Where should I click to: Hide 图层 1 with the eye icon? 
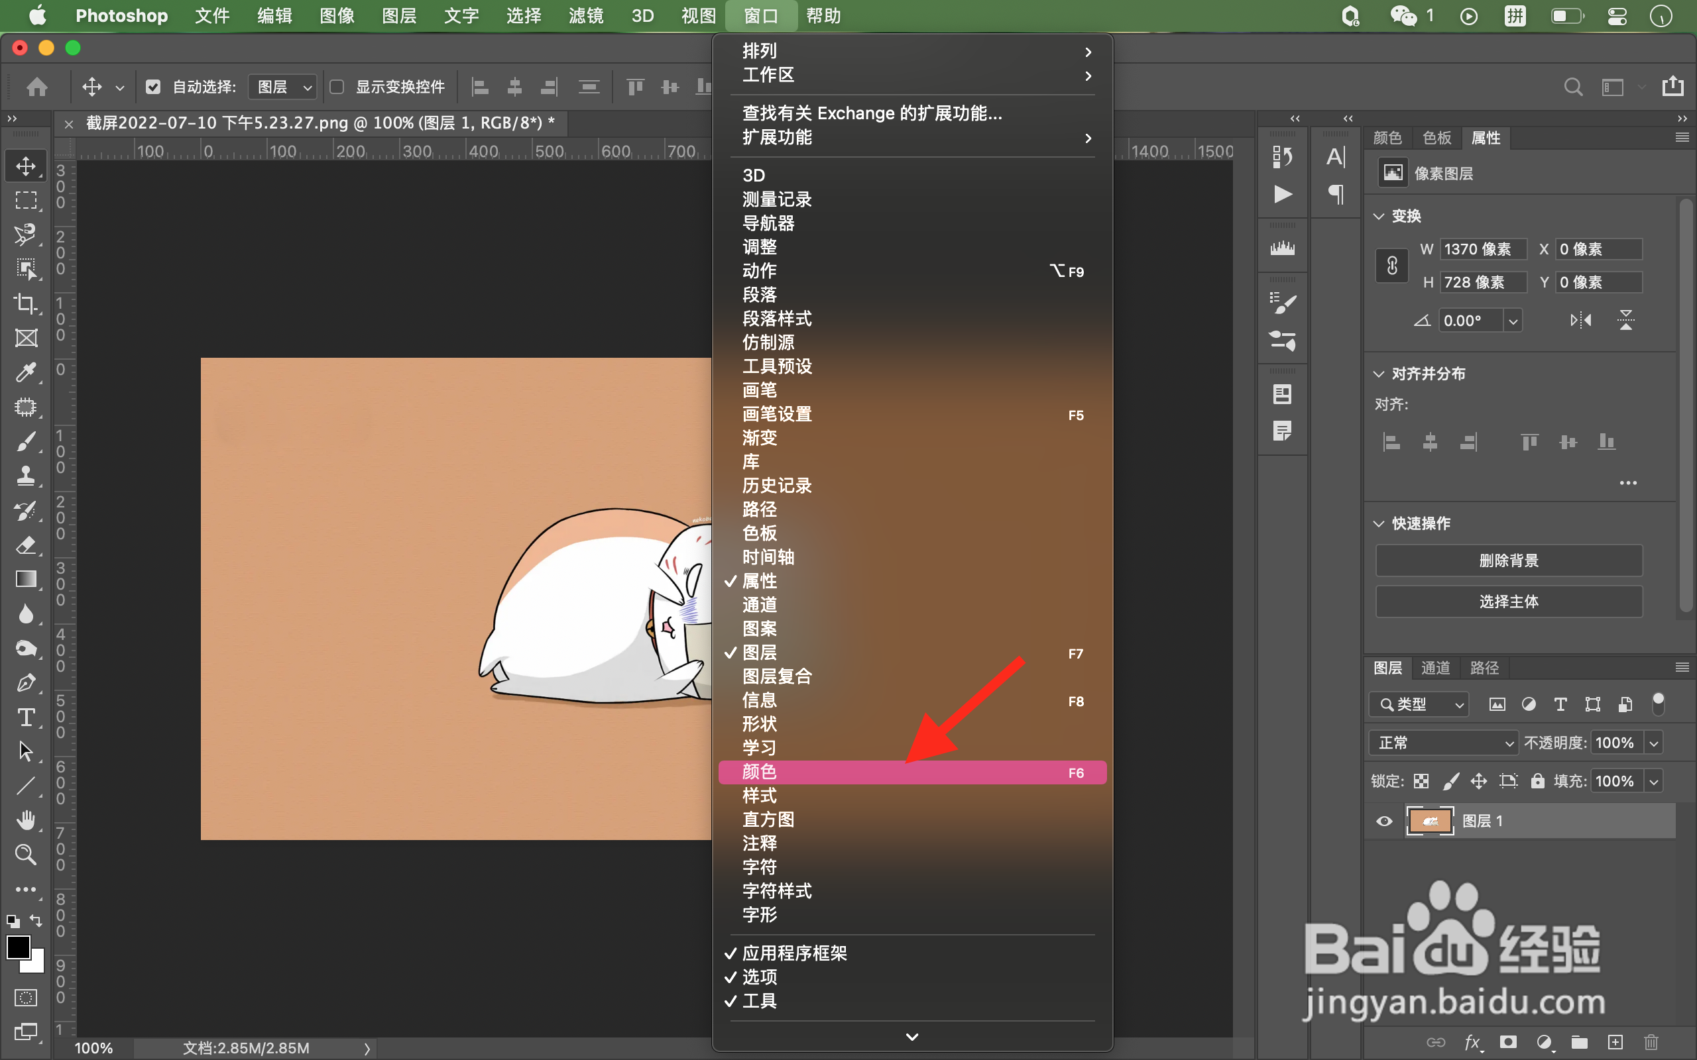point(1384,821)
